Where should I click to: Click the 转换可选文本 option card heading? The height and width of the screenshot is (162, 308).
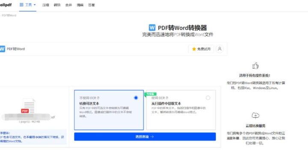click(89, 104)
